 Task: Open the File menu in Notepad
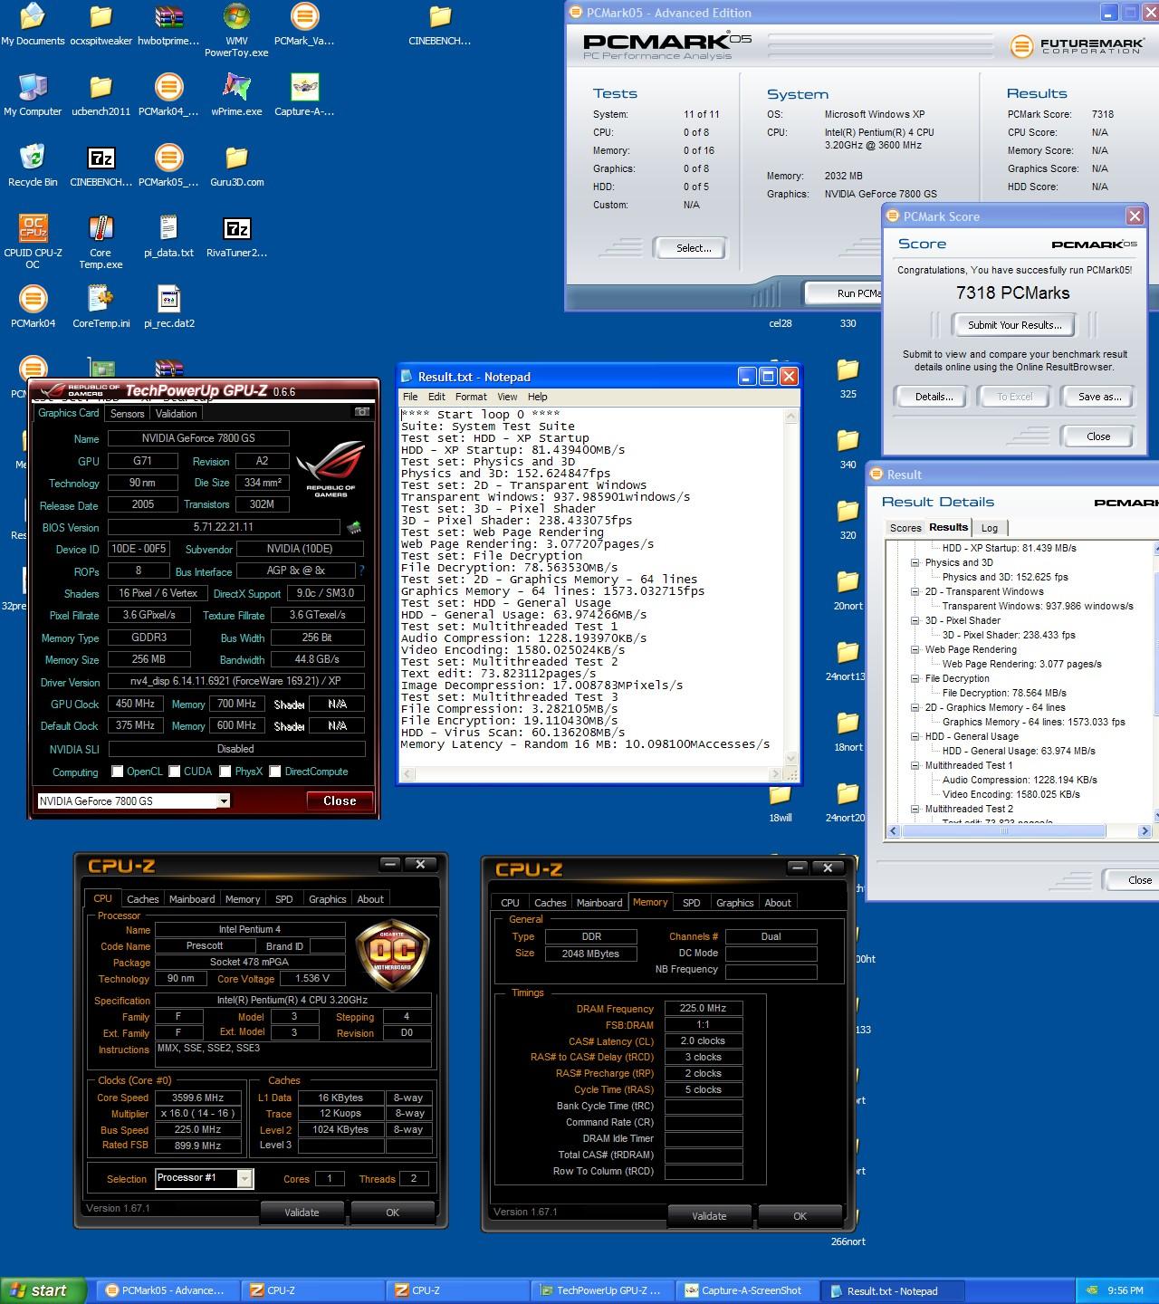(410, 397)
